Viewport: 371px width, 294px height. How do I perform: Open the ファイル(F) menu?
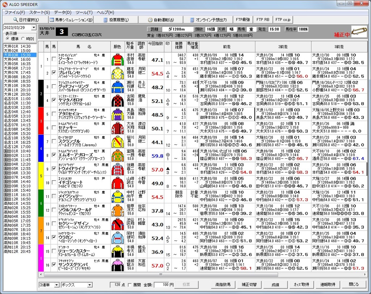point(14,12)
